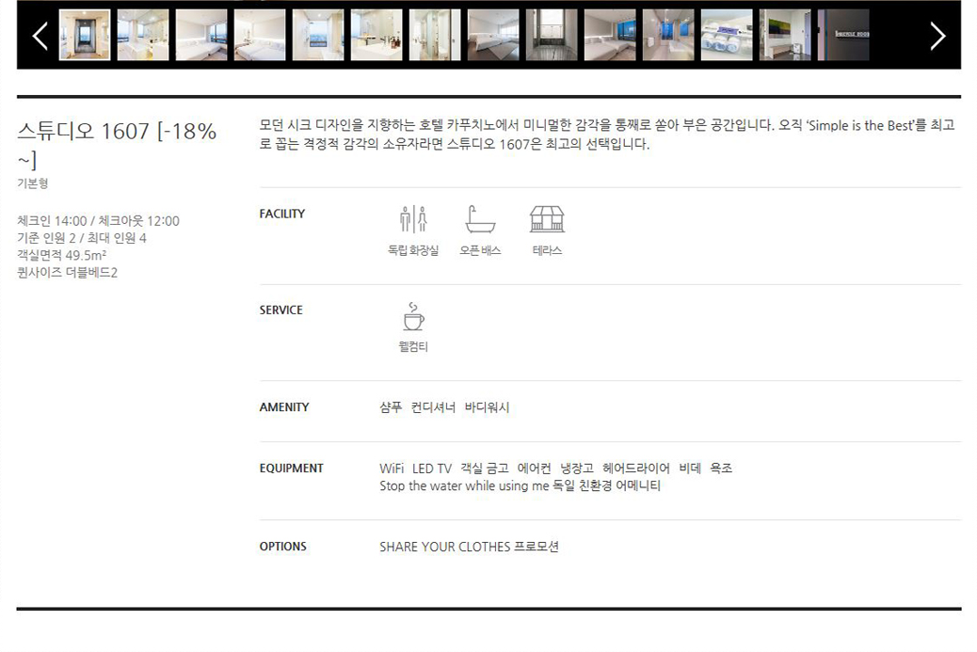View the eleventh gallery thumbnail

tap(668, 35)
